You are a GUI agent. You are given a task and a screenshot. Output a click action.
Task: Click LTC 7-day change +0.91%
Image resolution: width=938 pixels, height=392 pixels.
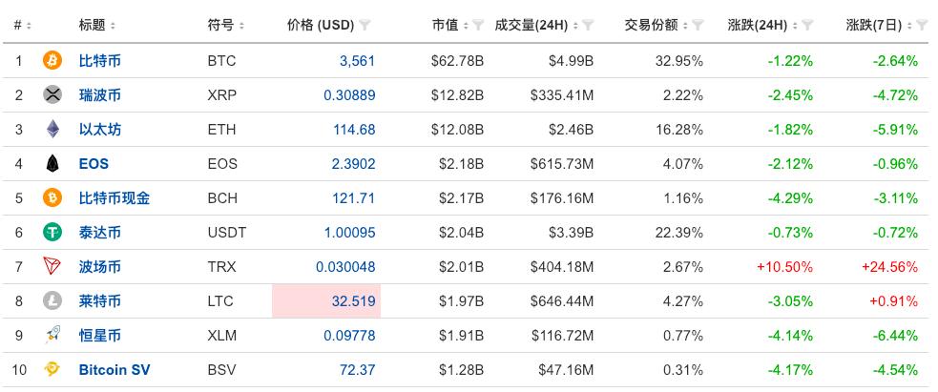pyautogui.click(x=893, y=301)
